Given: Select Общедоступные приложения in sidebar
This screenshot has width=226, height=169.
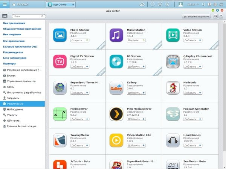Looking at the screenshot, I should [22, 29].
